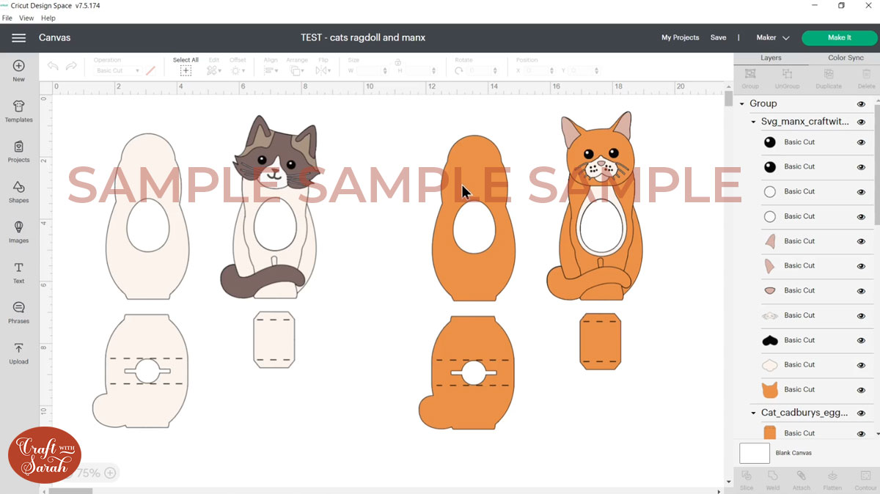Toggle visibility of the orange Basic Cut layer
This screenshot has width=880, height=494.
(860, 389)
